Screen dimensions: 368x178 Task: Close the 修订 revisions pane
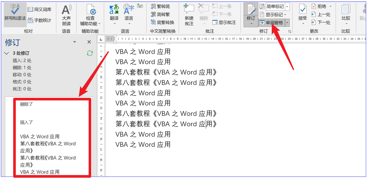point(89,42)
